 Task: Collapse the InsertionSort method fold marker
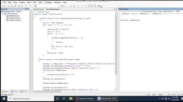point(33,18)
